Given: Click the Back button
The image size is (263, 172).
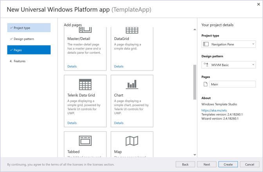Looking at the screenshot, I should 186,165.
